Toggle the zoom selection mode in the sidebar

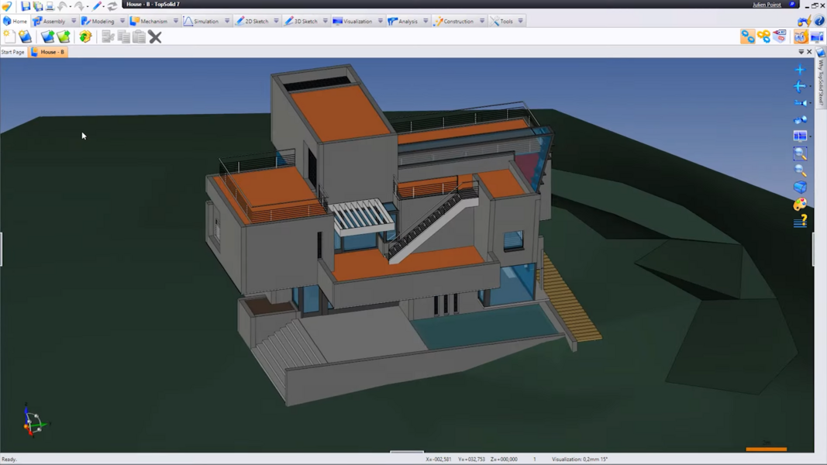800,171
